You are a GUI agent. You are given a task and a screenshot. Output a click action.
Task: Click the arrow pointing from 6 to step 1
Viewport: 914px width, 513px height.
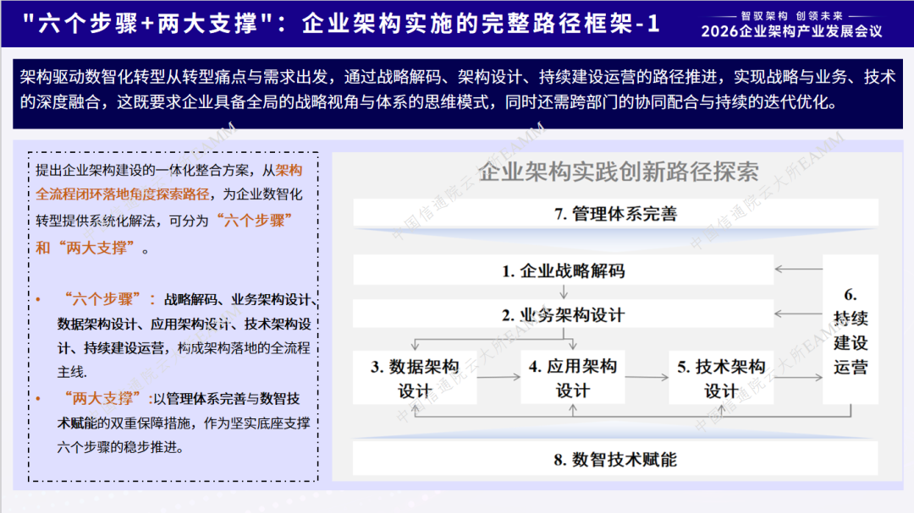(799, 269)
